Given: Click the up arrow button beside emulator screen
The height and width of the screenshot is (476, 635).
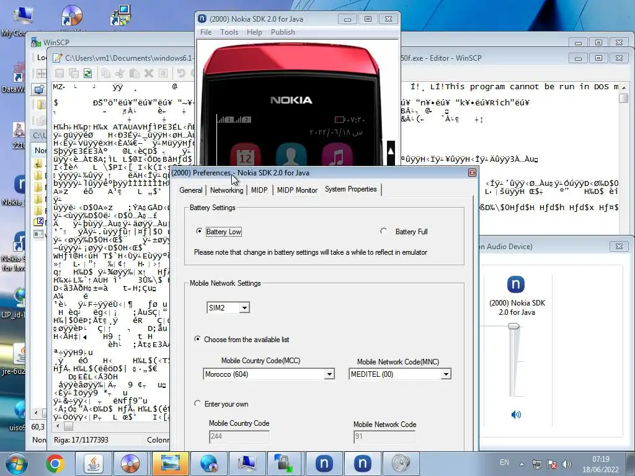Looking at the screenshot, I should pyautogui.click(x=391, y=151).
